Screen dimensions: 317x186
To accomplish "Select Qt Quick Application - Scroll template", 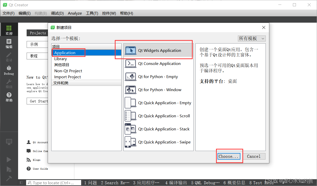I will (x=158, y=116).
